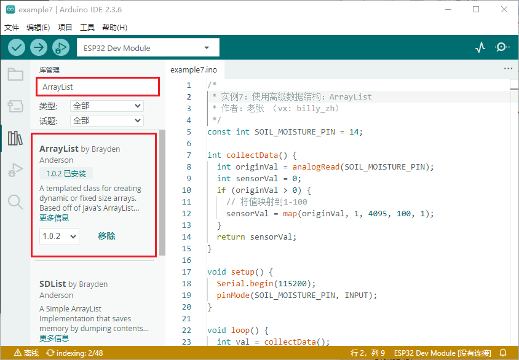Open the Boards Manager sidebar icon
This screenshot has width=519, height=360.
[15, 106]
